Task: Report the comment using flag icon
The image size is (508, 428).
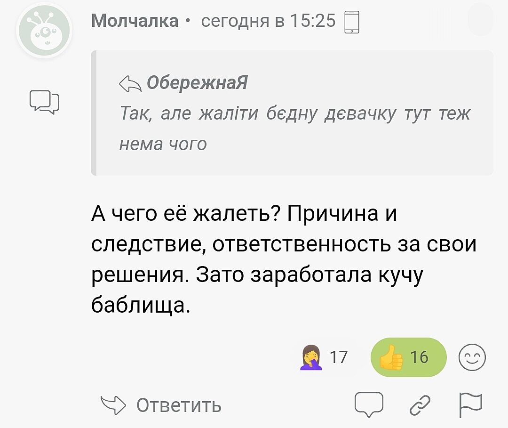Action: [470, 404]
